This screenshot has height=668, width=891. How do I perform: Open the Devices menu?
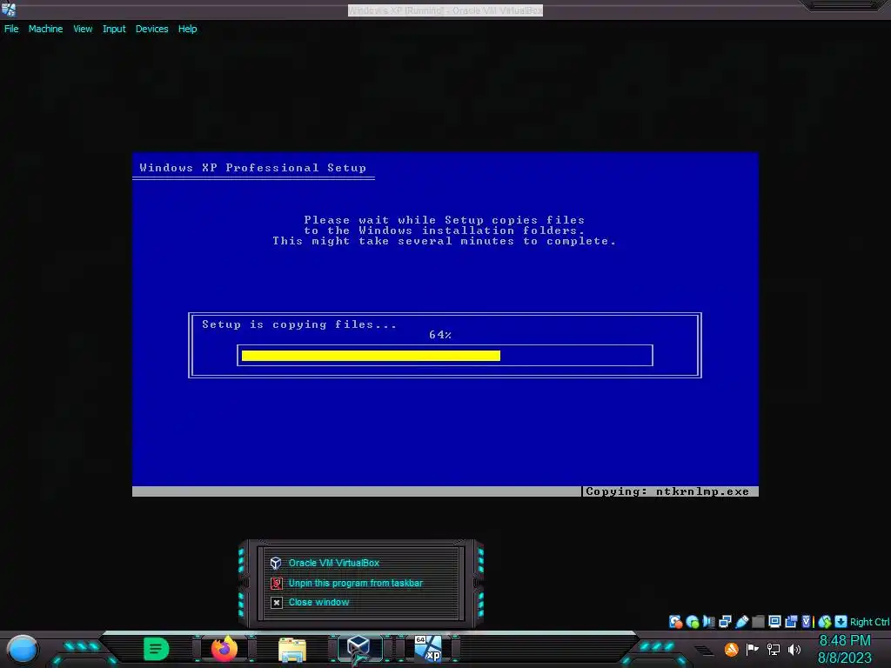pyautogui.click(x=151, y=29)
